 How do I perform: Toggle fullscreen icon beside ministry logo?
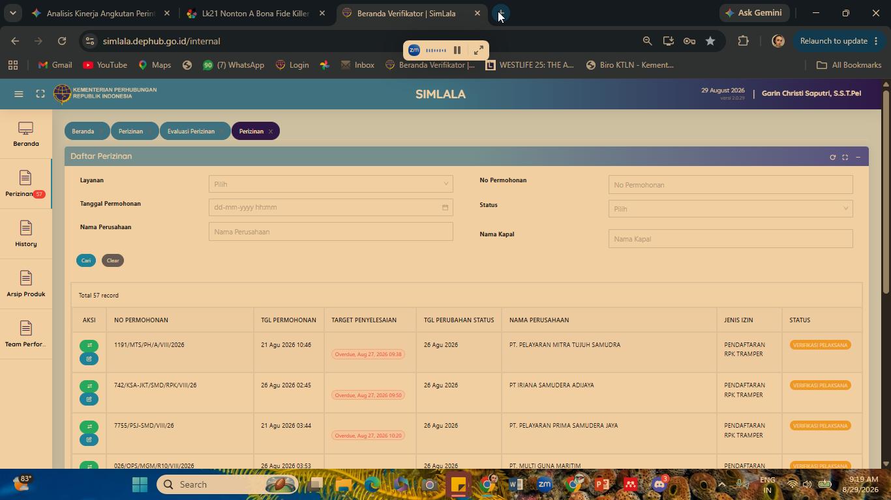coord(40,94)
